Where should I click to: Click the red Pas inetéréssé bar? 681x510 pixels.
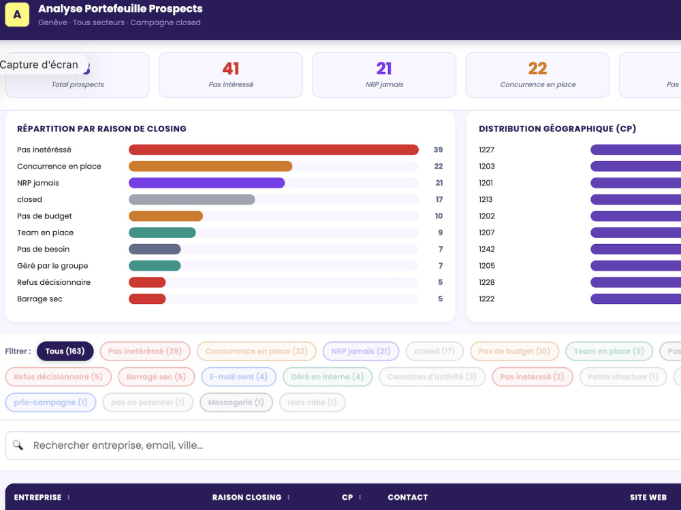click(274, 150)
